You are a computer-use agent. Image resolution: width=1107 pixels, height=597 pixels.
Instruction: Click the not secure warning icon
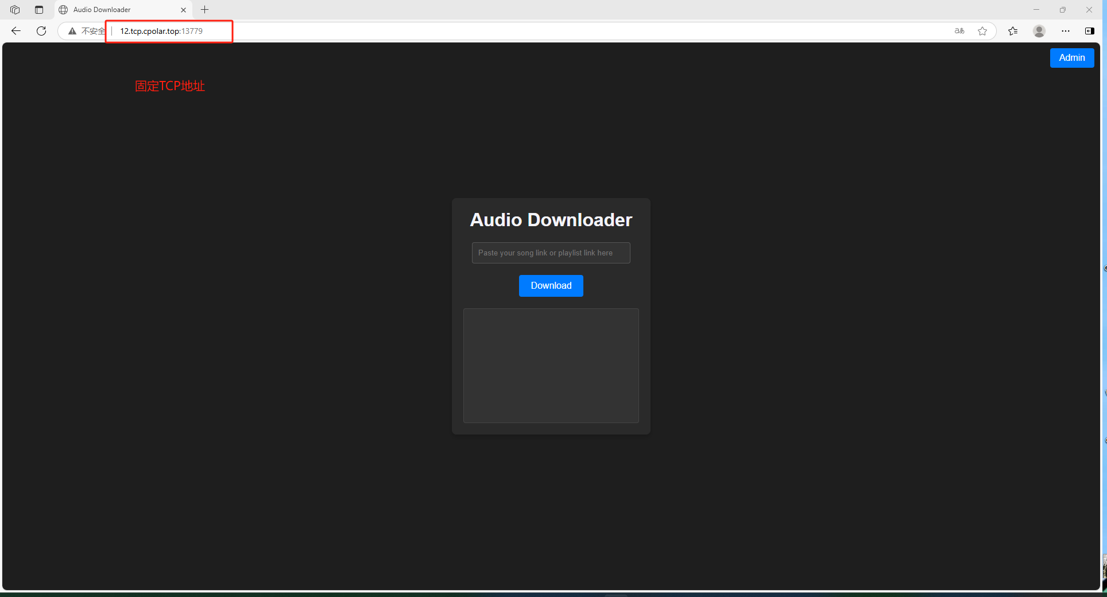tap(72, 31)
